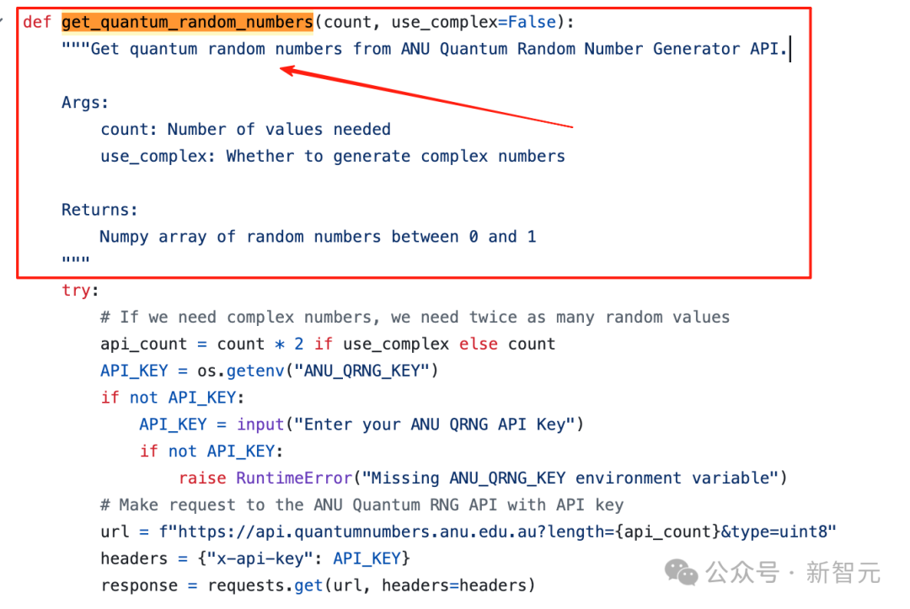Image resolution: width=910 pixels, height=609 pixels.
Task: Click the "Returns:" docstring heading
Action: click(99, 210)
